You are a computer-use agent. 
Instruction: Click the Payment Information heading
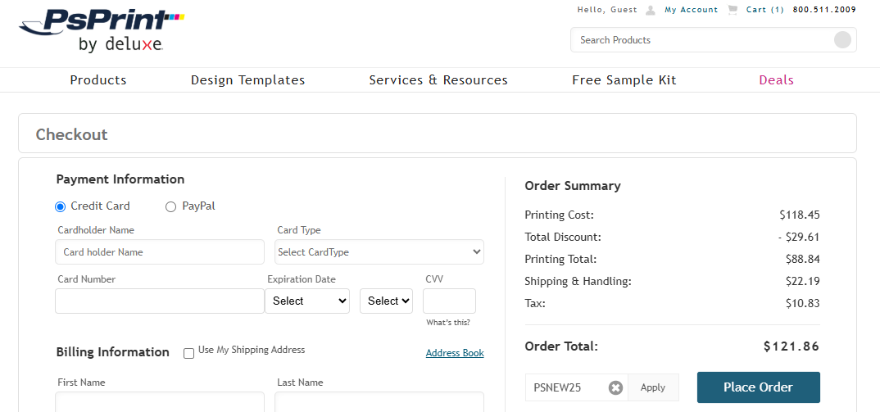(x=120, y=179)
